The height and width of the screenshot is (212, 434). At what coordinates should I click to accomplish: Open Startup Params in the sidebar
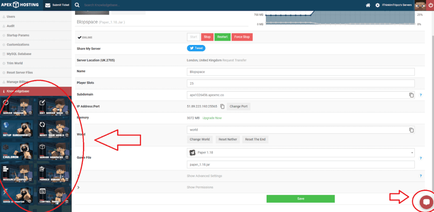click(36, 35)
